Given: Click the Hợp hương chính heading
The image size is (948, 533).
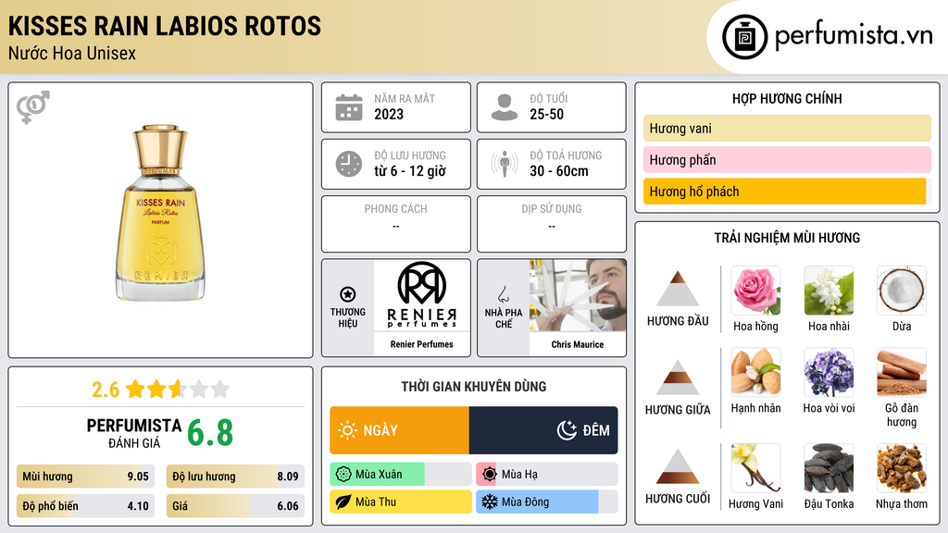Looking at the screenshot, I should [787, 98].
